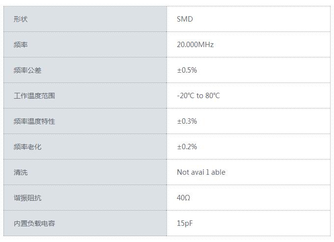This screenshot has width=334, height=242.
Task: Select the -20℃ to 80℃ value
Action: click(198, 96)
